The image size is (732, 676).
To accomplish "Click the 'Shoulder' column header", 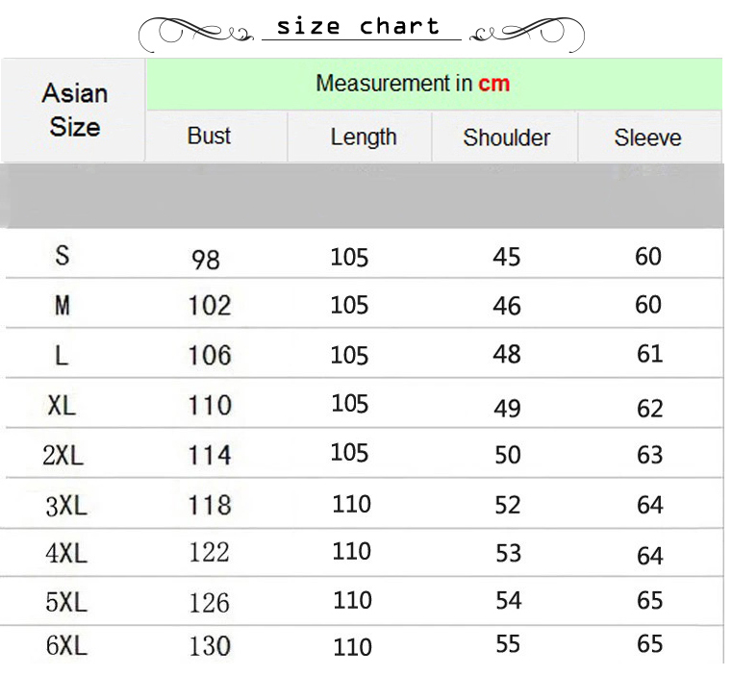I will pos(506,137).
